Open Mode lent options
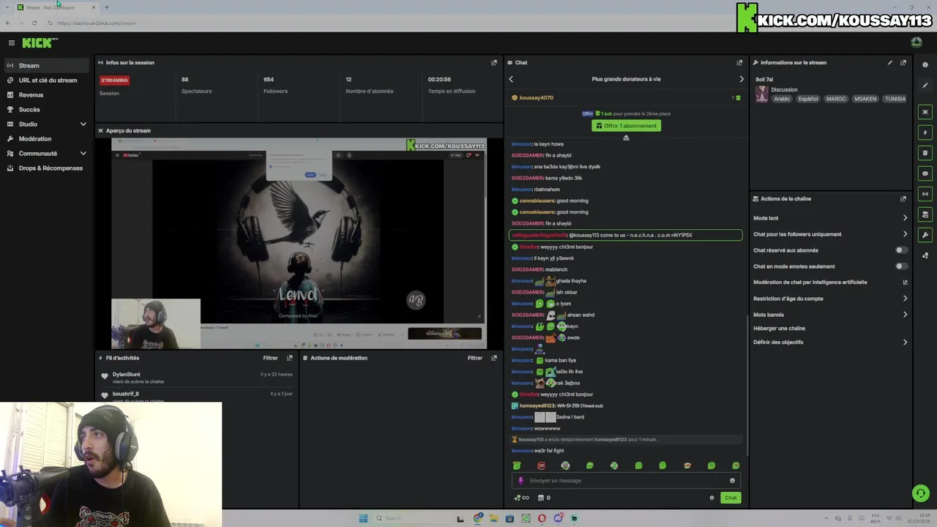Screen dimensions: 937x527 click(x=830, y=218)
